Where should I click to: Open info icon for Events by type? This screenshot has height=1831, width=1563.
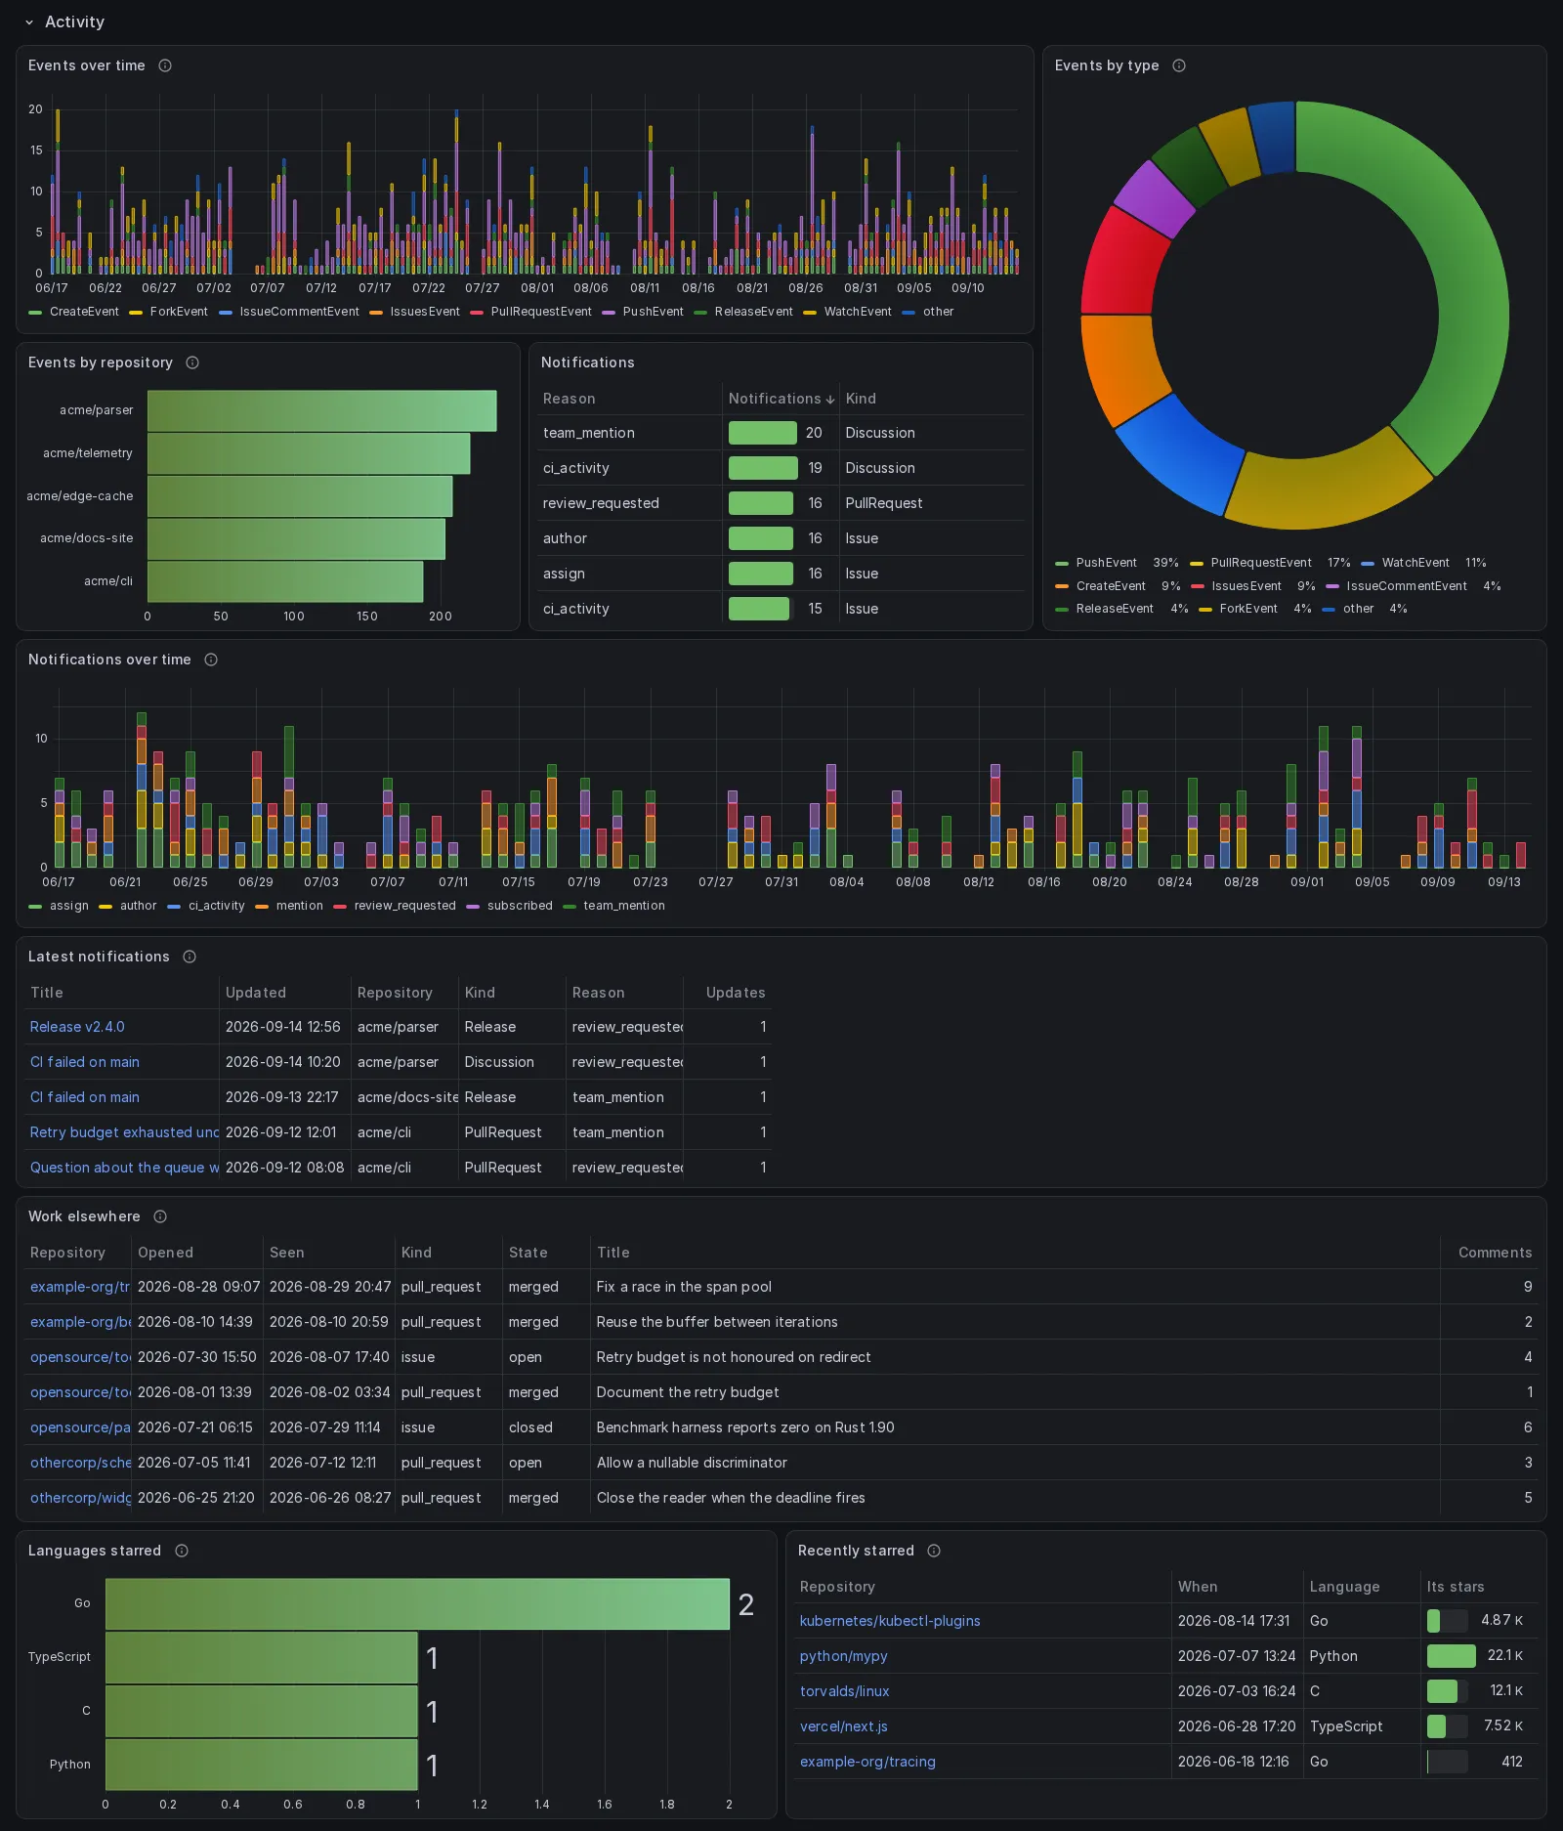pos(1179,65)
